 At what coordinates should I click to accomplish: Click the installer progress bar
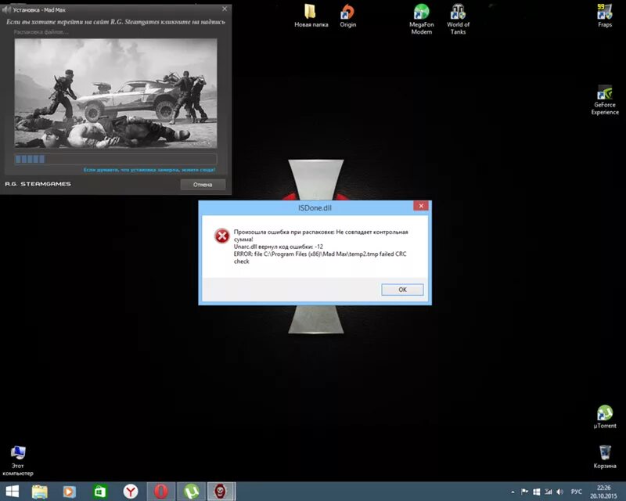click(x=116, y=159)
